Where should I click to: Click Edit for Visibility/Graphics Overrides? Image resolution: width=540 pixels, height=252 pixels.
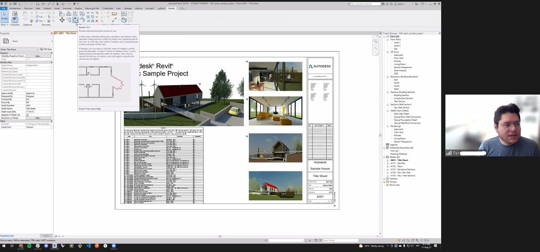point(38,56)
